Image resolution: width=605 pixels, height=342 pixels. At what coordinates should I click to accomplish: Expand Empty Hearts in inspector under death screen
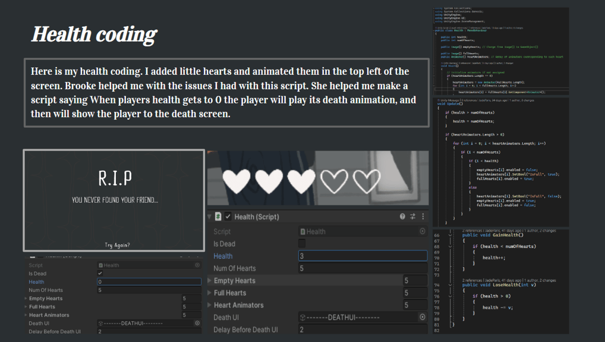point(26,299)
